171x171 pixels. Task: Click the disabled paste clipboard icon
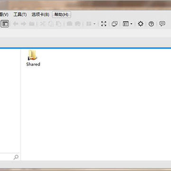pos(58,24)
